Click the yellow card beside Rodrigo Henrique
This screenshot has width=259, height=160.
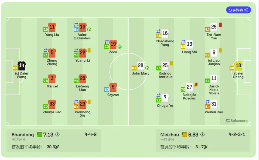pyautogui.click(x=172, y=63)
